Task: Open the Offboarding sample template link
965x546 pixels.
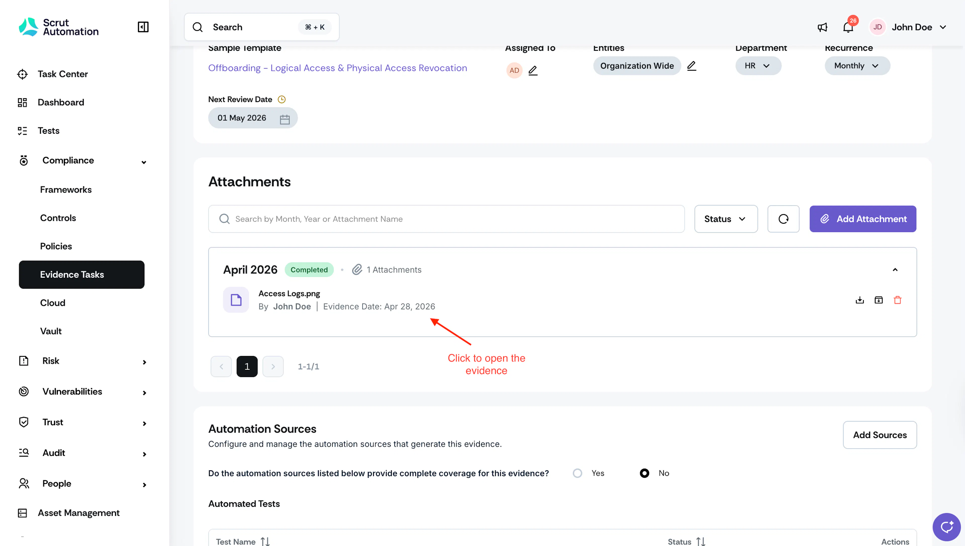Action: (x=337, y=68)
